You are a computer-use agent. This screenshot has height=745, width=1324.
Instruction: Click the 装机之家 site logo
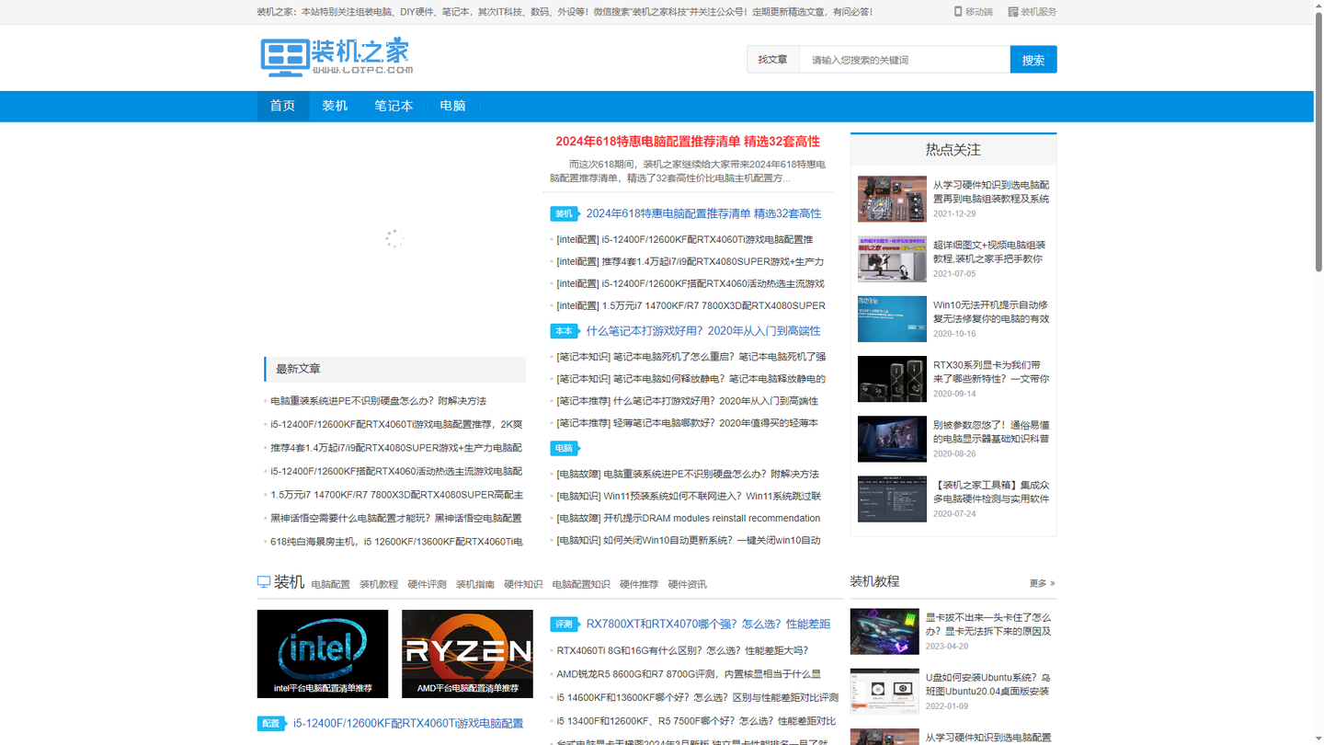click(x=337, y=57)
